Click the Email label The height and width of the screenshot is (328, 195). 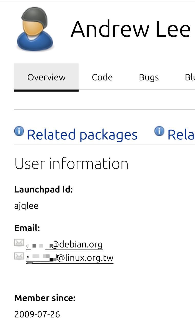pyautogui.click(x=27, y=228)
